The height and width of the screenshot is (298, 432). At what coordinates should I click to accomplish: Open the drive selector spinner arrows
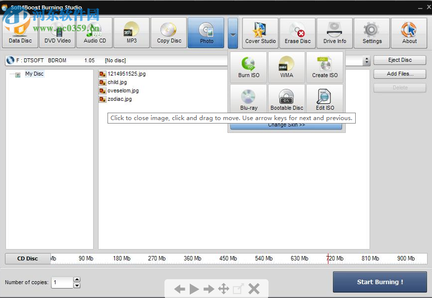(367, 60)
